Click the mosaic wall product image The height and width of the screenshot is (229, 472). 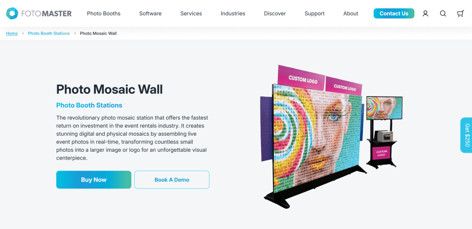313,137
